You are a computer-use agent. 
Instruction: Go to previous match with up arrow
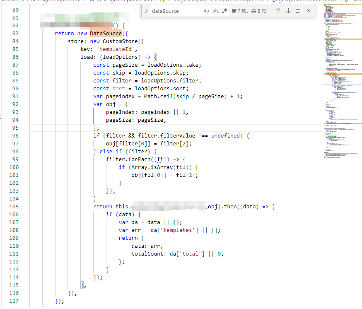point(278,11)
